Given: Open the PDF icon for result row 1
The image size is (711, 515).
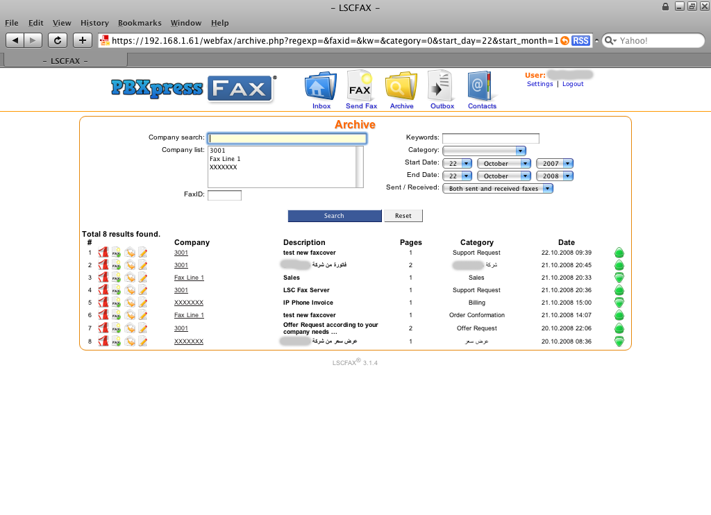Looking at the screenshot, I should [x=103, y=253].
